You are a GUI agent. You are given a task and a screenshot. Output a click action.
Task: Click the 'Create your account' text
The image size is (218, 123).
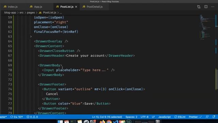point(85,56)
